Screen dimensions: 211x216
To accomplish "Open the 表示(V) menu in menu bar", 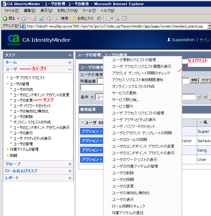I will click(x=46, y=11).
